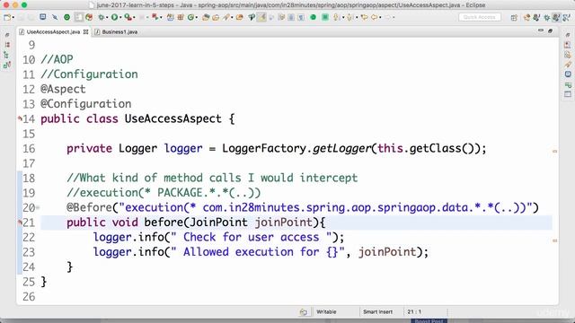Switch to the first perspective icon after Open Perspective

526,18
